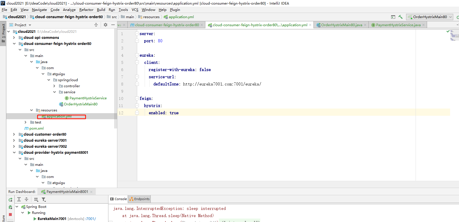Collapse the fold marker at client line
This screenshot has height=222, width=459.
pos(137,62)
